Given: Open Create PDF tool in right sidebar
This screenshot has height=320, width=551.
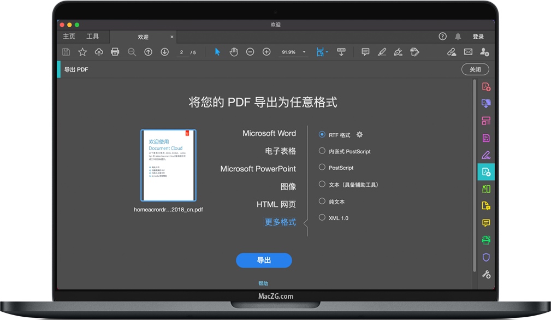Looking at the screenshot, I should (x=485, y=87).
